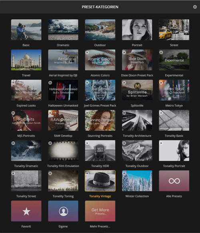
Task: Remove RAW Develop pack via X icon
Action: 50,113
